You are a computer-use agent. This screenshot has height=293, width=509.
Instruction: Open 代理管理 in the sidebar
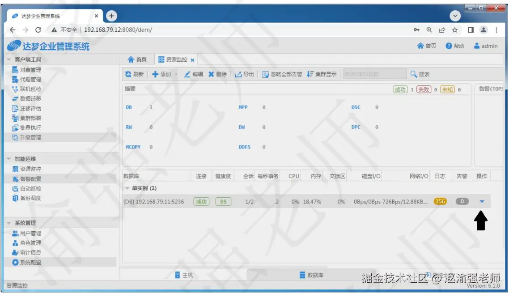27,79
